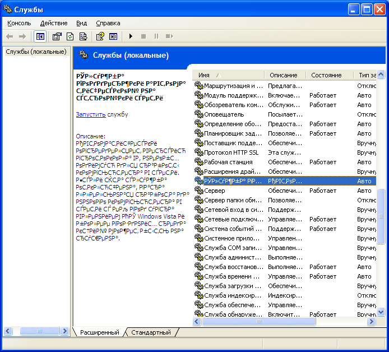Click the service list scroll-down arrow
Viewport: 389px width, 352px height.
[x=381, y=312]
